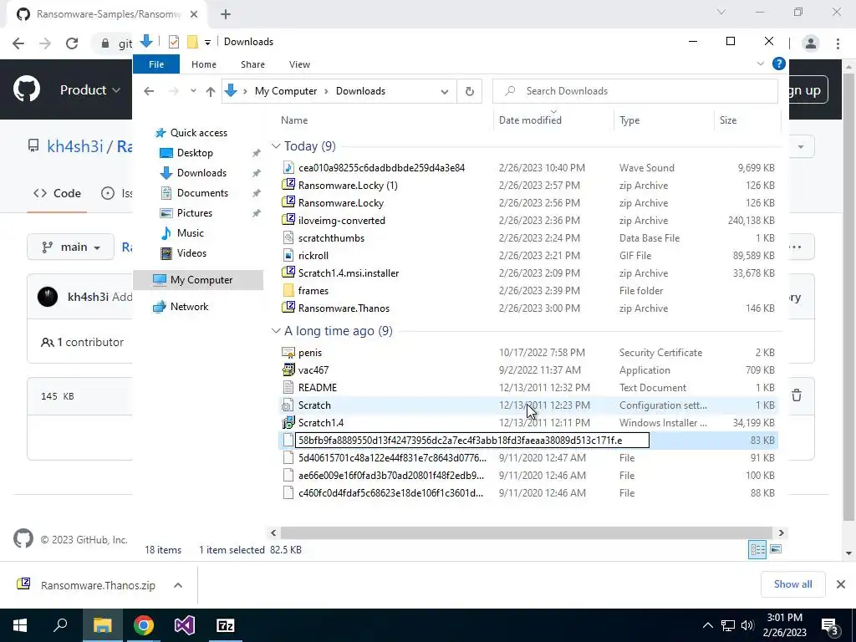Select Network in the navigation pane
Screen dimensions: 856x642
[x=188, y=307]
